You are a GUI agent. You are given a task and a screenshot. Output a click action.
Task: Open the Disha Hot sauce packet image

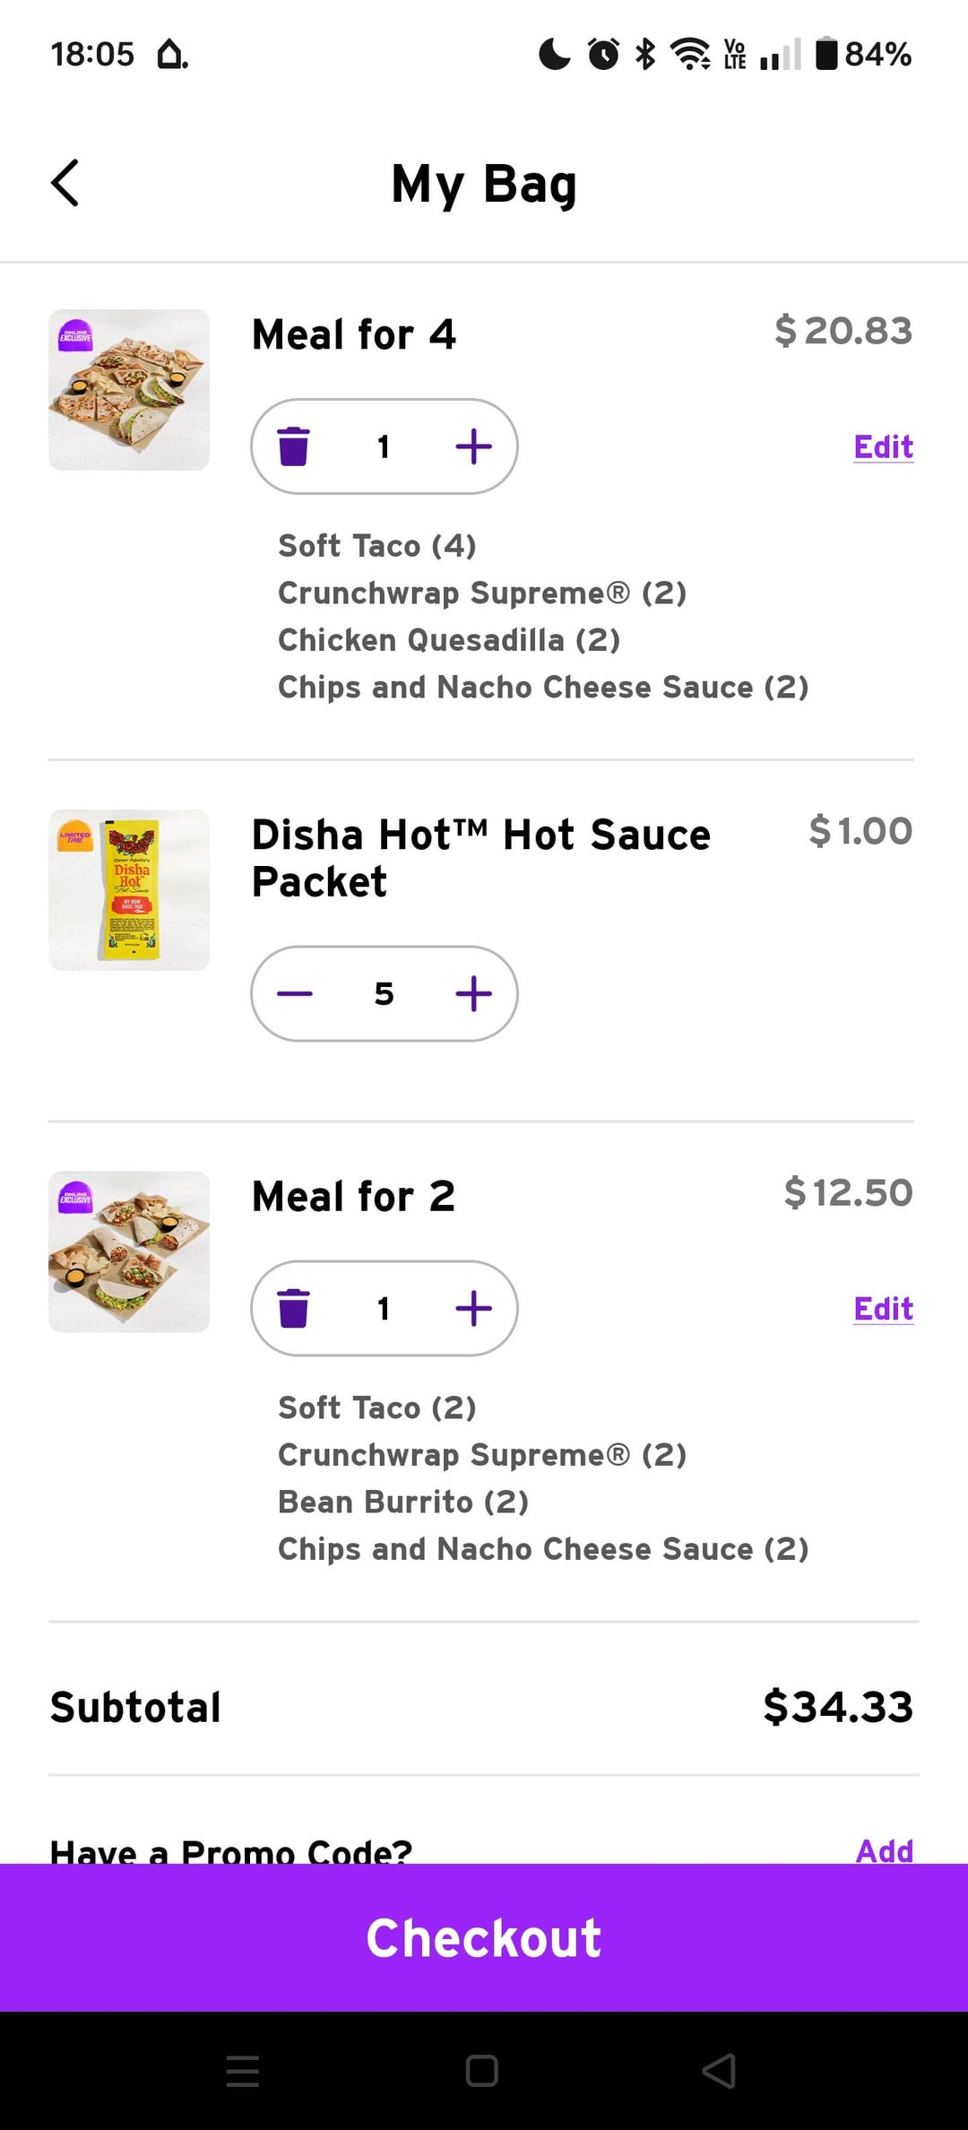pyautogui.click(x=129, y=890)
